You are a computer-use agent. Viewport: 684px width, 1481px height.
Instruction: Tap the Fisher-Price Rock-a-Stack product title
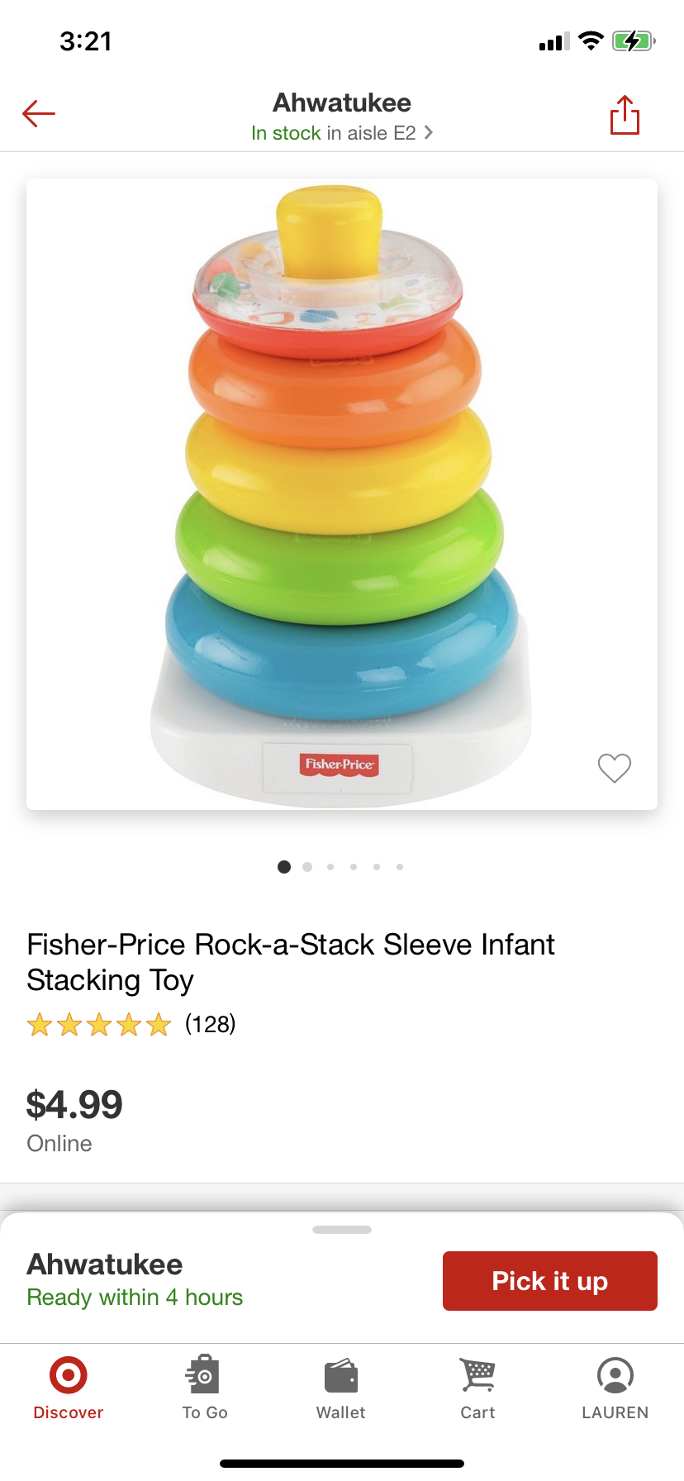(291, 962)
